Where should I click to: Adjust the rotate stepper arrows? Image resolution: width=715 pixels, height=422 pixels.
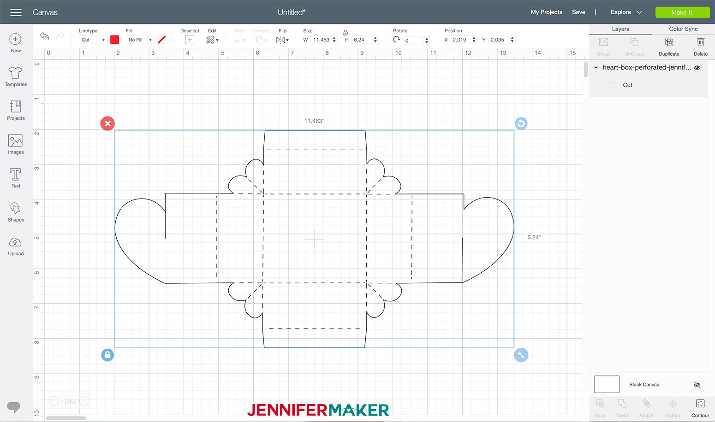[x=427, y=41]
